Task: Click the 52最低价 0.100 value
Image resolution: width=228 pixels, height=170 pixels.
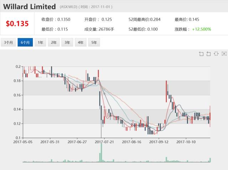Action: tap(143, 29)
